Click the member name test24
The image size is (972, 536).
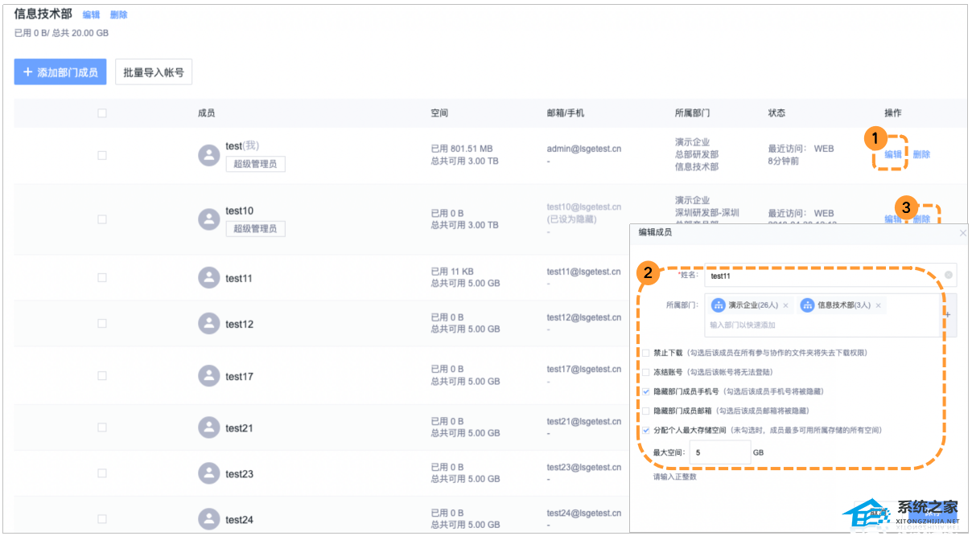click(x=240, y=519)
